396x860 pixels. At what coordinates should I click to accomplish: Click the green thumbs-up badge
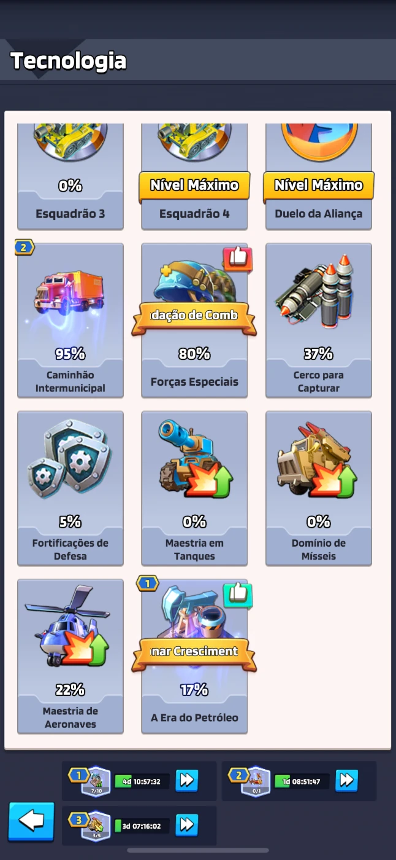point(238,595)
